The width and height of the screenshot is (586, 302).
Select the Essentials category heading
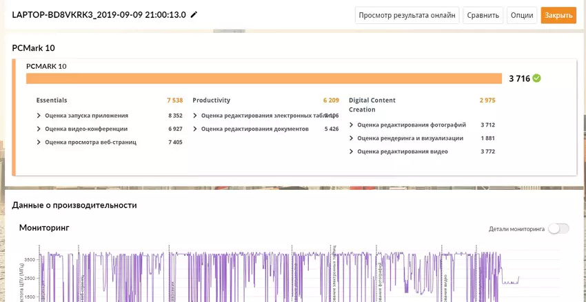click(52, 100)
